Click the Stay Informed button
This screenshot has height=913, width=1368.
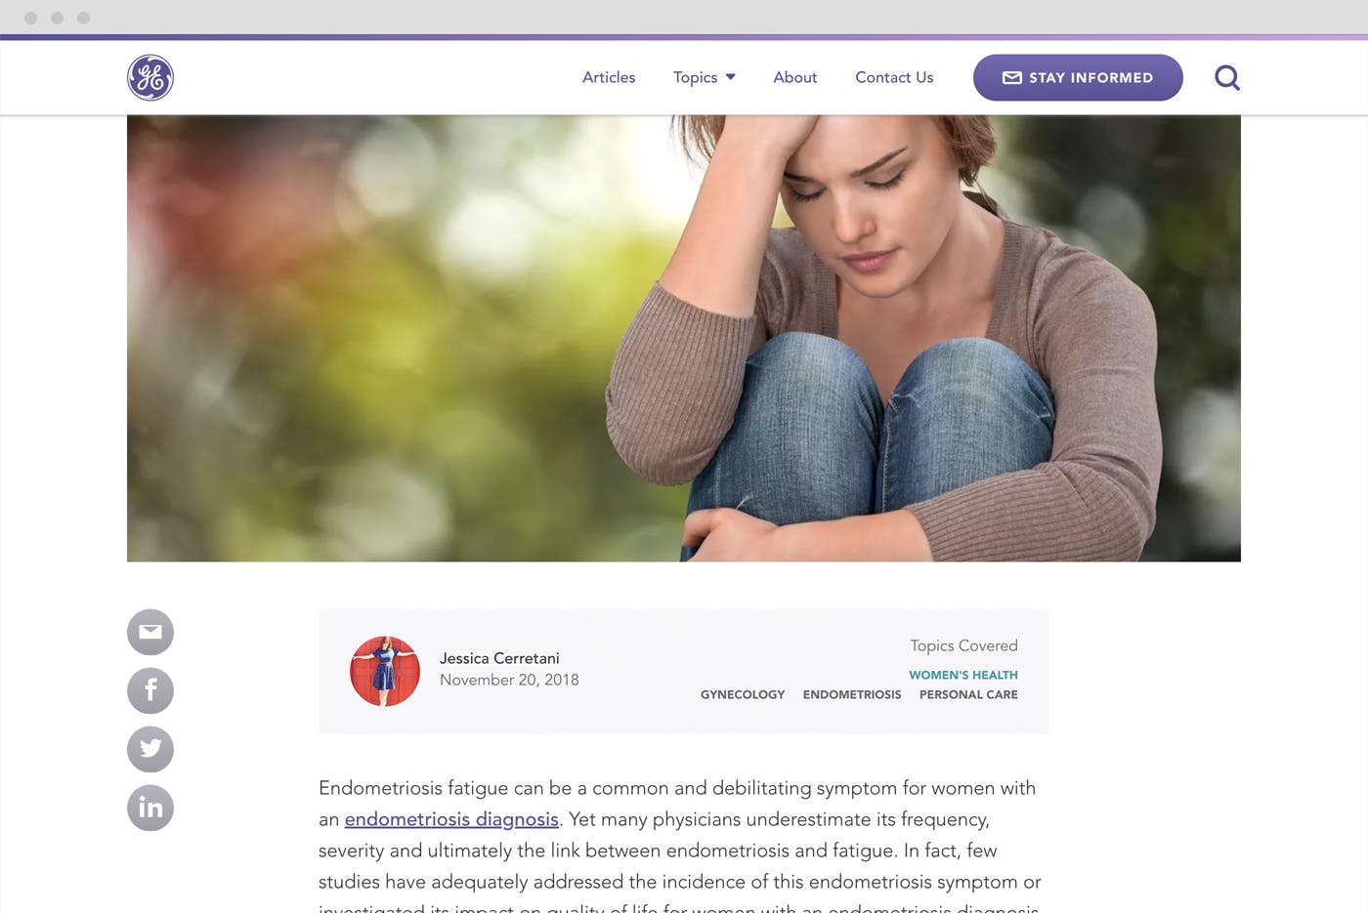point(1078,78)
